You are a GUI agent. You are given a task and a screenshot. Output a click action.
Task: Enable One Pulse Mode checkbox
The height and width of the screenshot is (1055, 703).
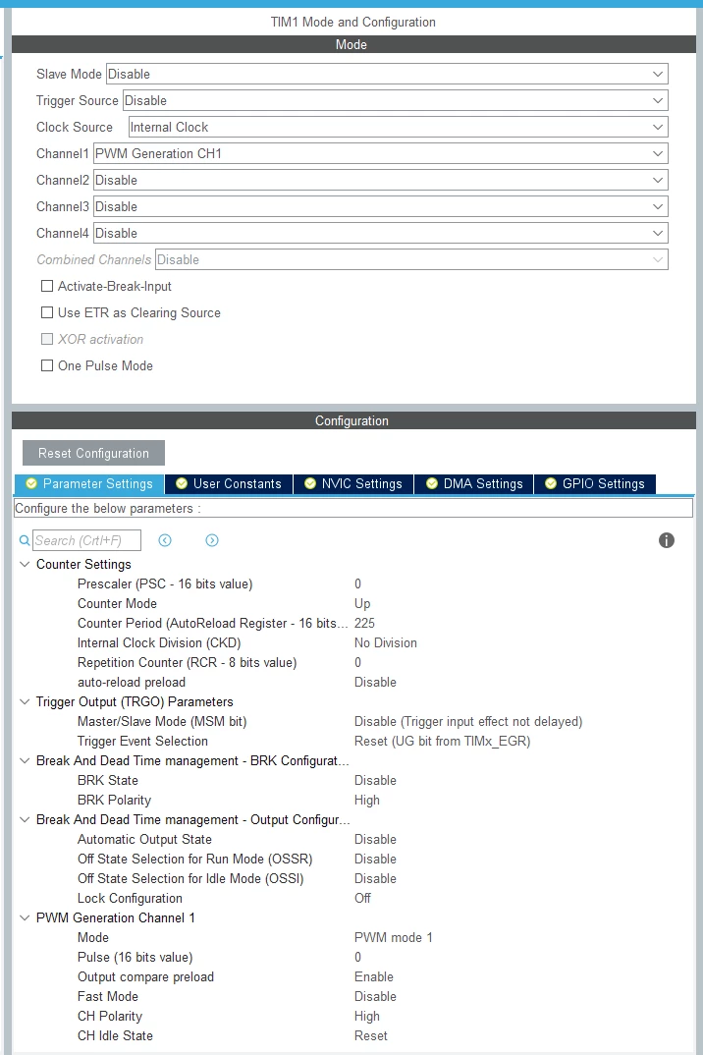pos(47,365)
